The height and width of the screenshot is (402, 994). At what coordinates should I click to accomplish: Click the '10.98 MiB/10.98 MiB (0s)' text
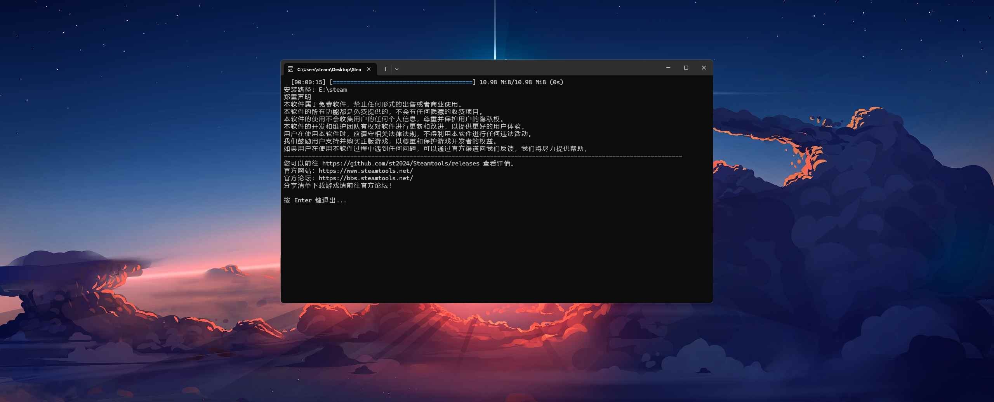(521, 82)
